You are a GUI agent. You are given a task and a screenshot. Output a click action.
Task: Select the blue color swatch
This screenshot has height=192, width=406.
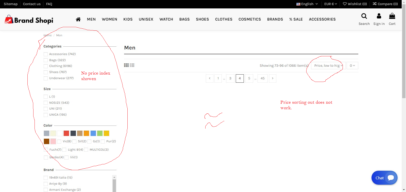(x=93, y=133)
